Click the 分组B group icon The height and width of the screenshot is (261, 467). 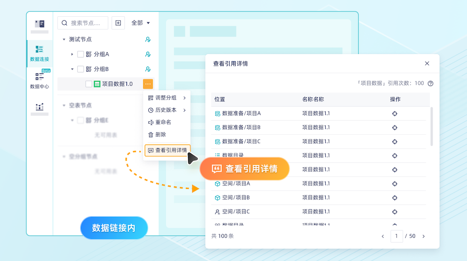point(89,69)
